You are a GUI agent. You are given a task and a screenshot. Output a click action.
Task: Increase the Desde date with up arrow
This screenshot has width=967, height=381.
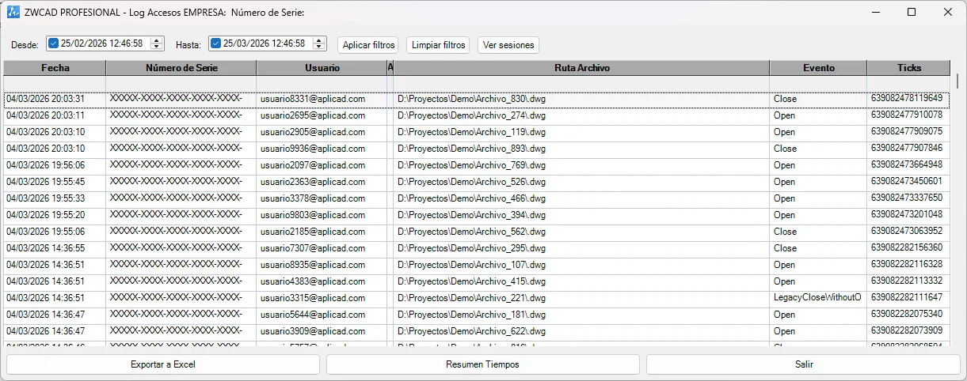(x=156, y=40)
